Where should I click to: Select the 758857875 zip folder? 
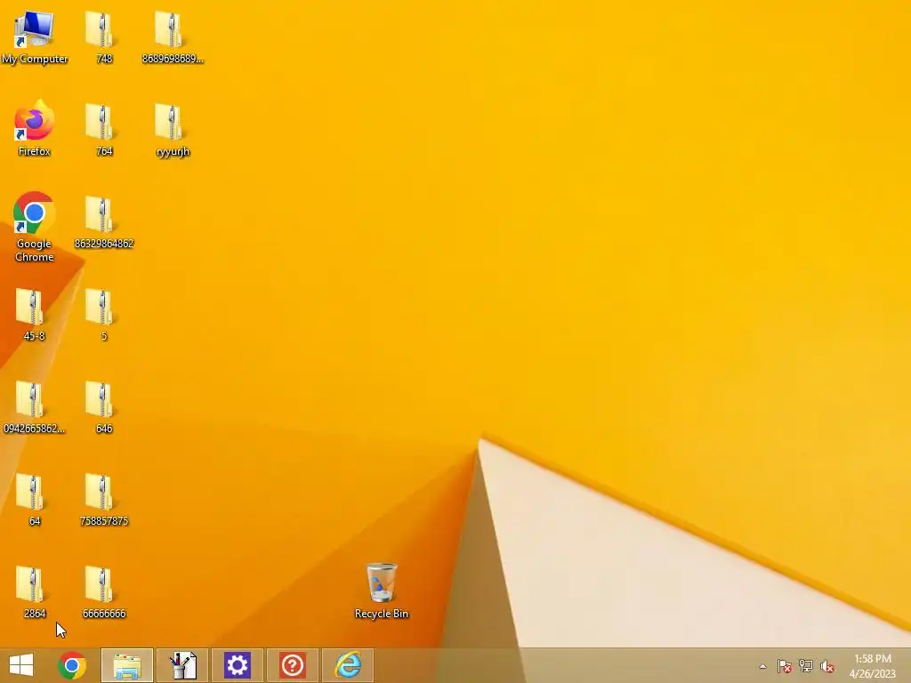(103, 500)
